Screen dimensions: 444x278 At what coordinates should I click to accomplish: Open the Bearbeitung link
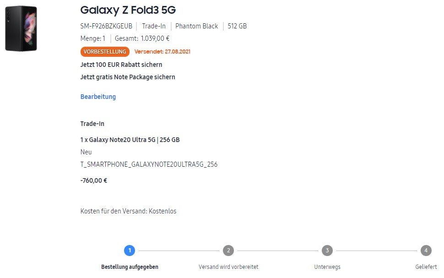click(98, 97)
